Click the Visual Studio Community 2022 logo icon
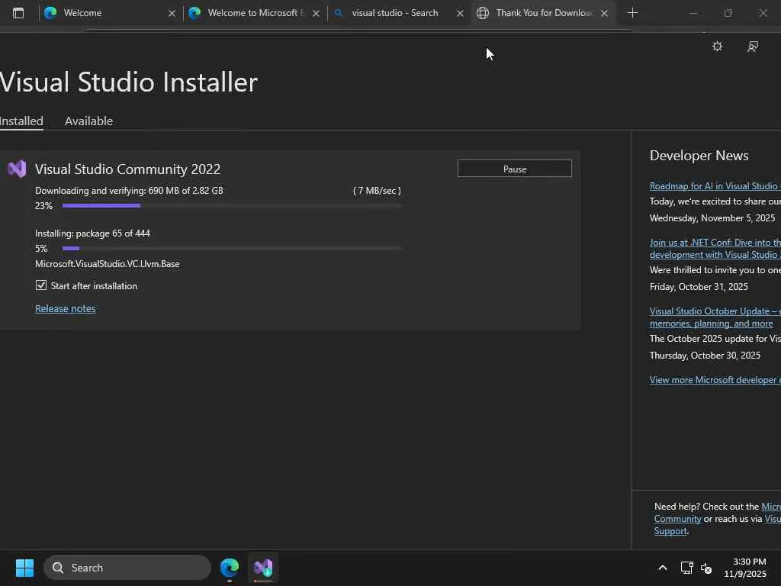The width and height of the screenshot is (781, 586). point(17,169)
